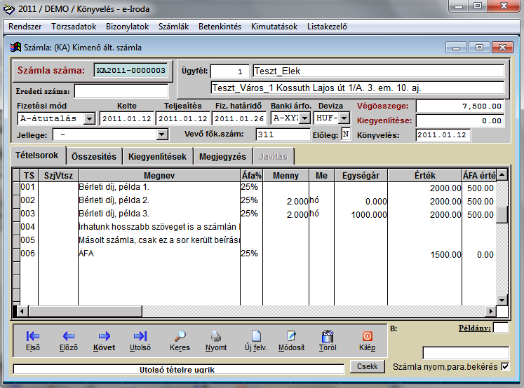524x388 pixels.
Task: Exit the form with Kilép icon
Action: pos(367,336)
